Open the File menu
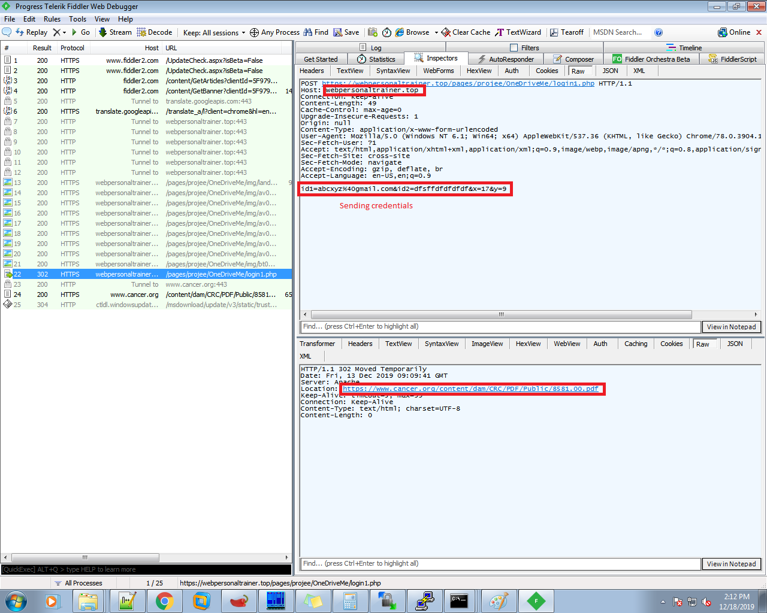767x613 pixels. [x=10, y=19]
